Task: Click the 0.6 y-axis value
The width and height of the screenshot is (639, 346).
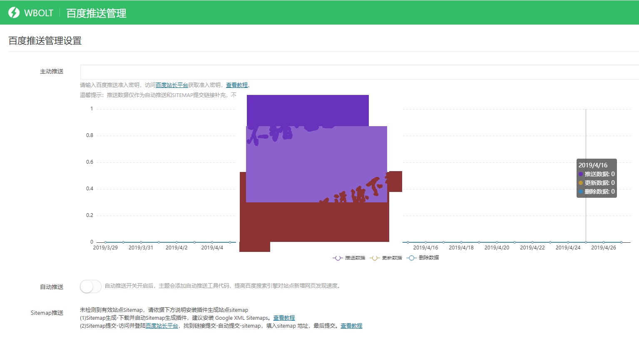Action: coord(90,162)
